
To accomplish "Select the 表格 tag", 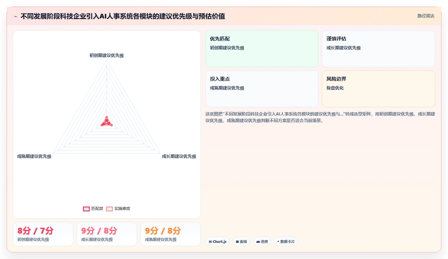I will 241,242.
